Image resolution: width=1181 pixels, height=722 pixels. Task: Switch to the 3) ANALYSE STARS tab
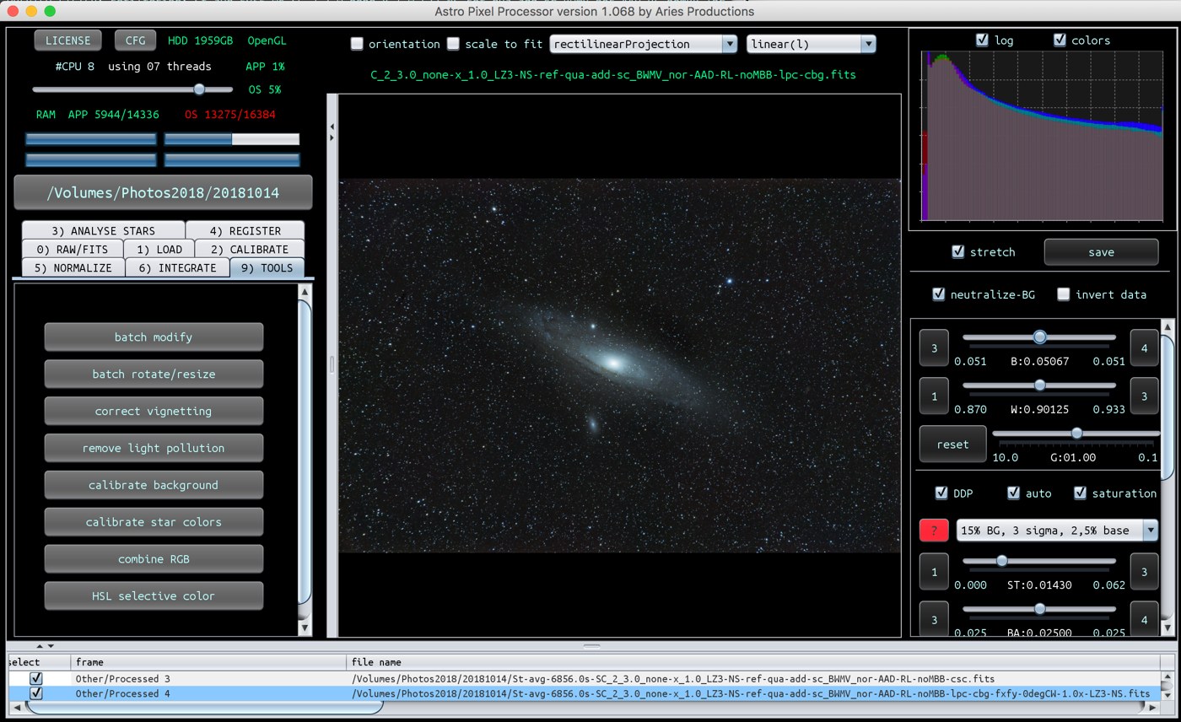pyautogui.click(x=103, y=230)
